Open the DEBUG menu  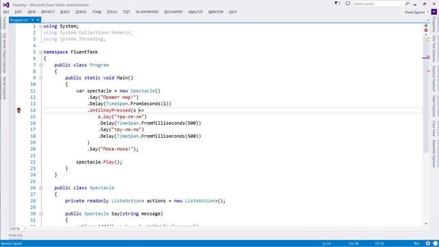tap(81, 12)
